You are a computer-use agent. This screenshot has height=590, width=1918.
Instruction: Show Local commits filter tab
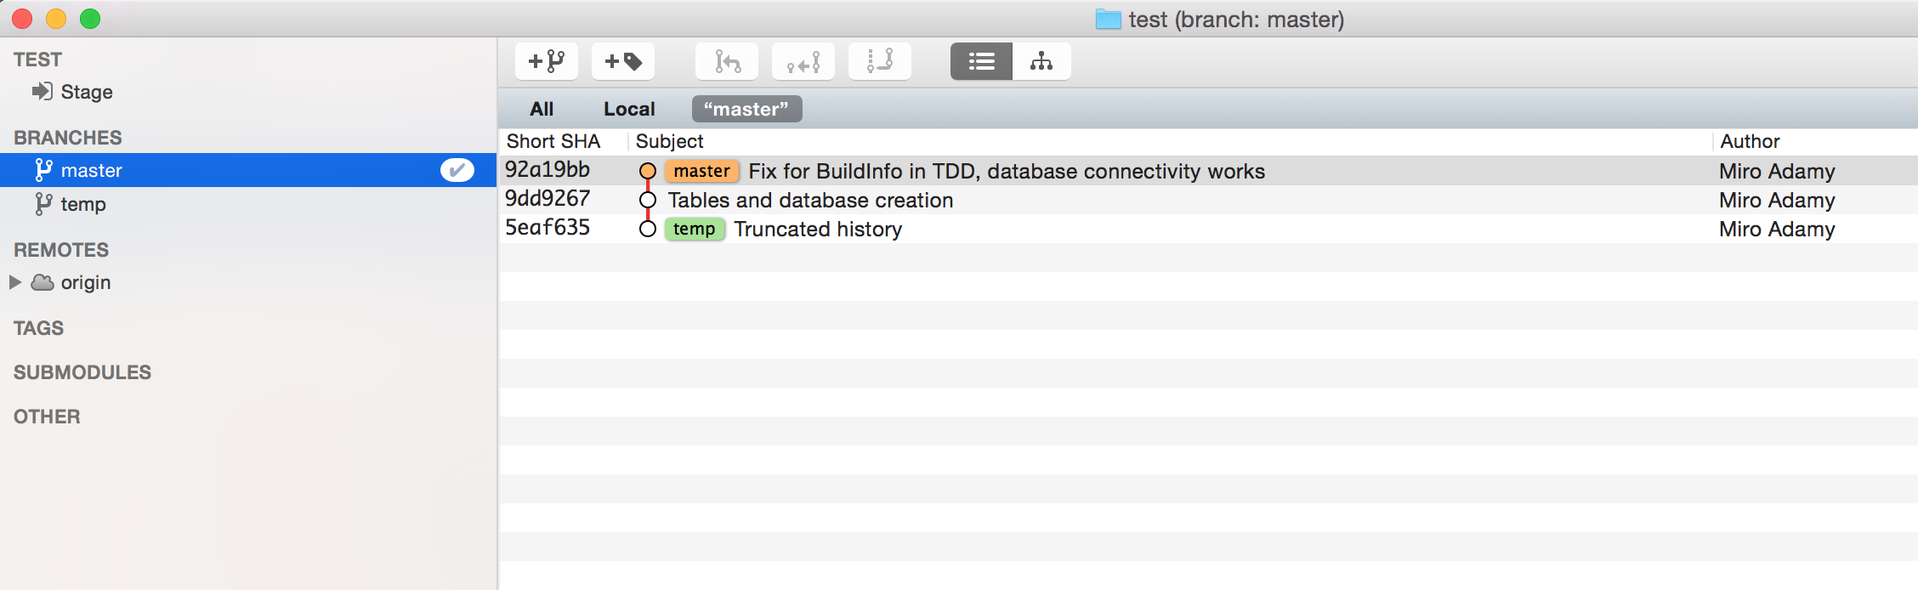pyautogui.click(x=629, y=109)
